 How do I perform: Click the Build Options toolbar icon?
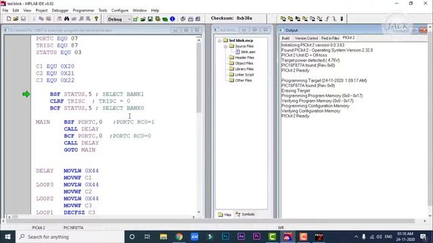158,19
